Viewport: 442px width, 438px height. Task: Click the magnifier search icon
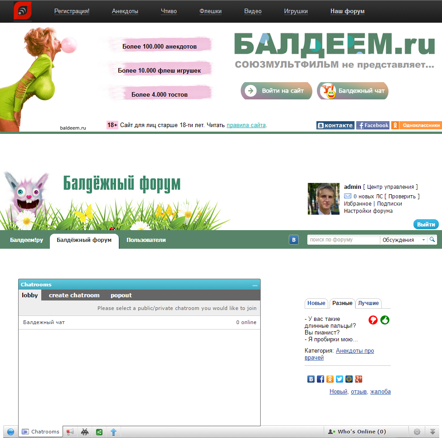pos(432,240)
